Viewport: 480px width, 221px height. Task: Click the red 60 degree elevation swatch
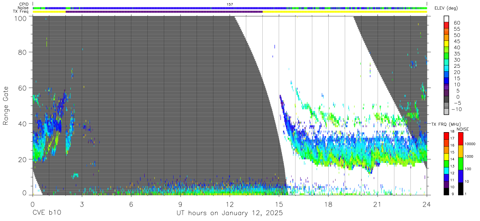pos(446,25)
